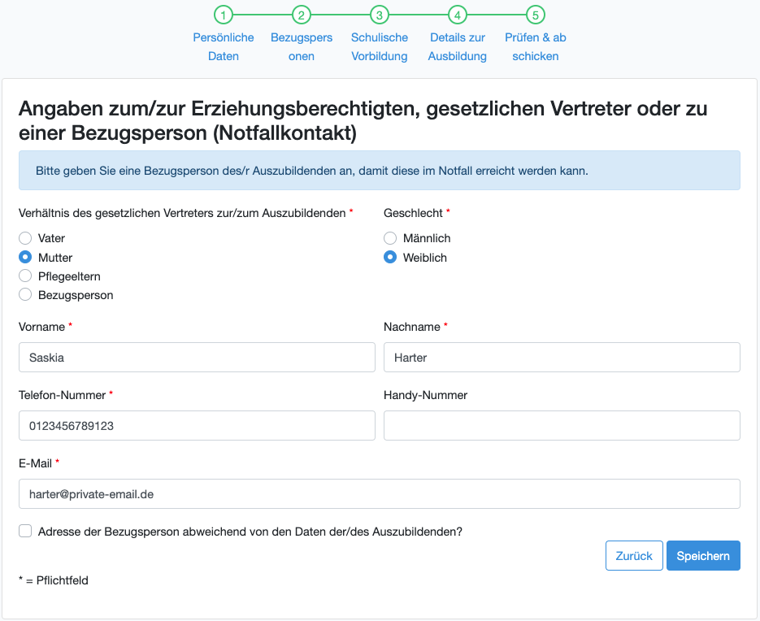The width and height of the screenshot is (760, 621).
Task: Enable the different address checkbox
Action: (x=25, y=532)
